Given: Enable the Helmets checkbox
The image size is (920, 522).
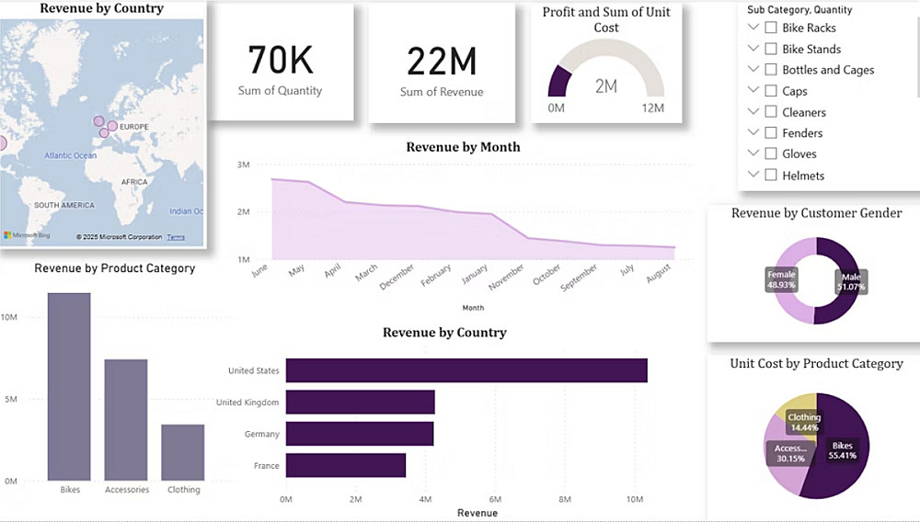Looking at the screenshot, I should pyautogui.click(x=771, y=176).
